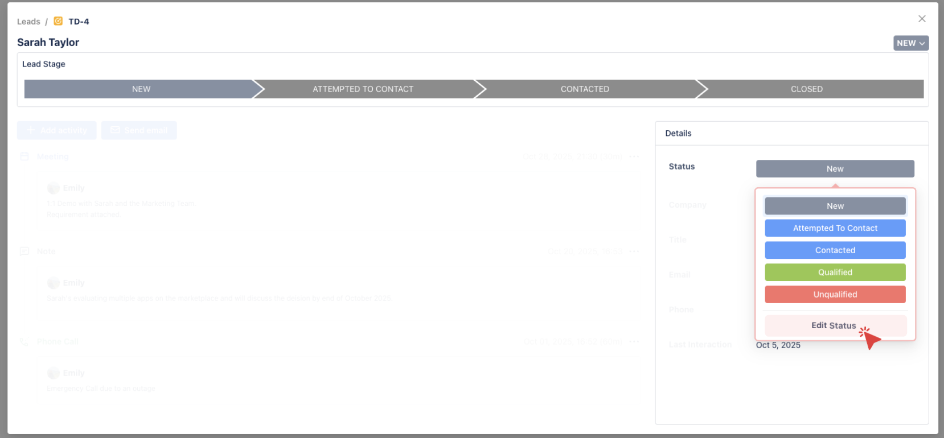Go to Leads via breadcrumb
944x438 pixels.
click(28, 22)
